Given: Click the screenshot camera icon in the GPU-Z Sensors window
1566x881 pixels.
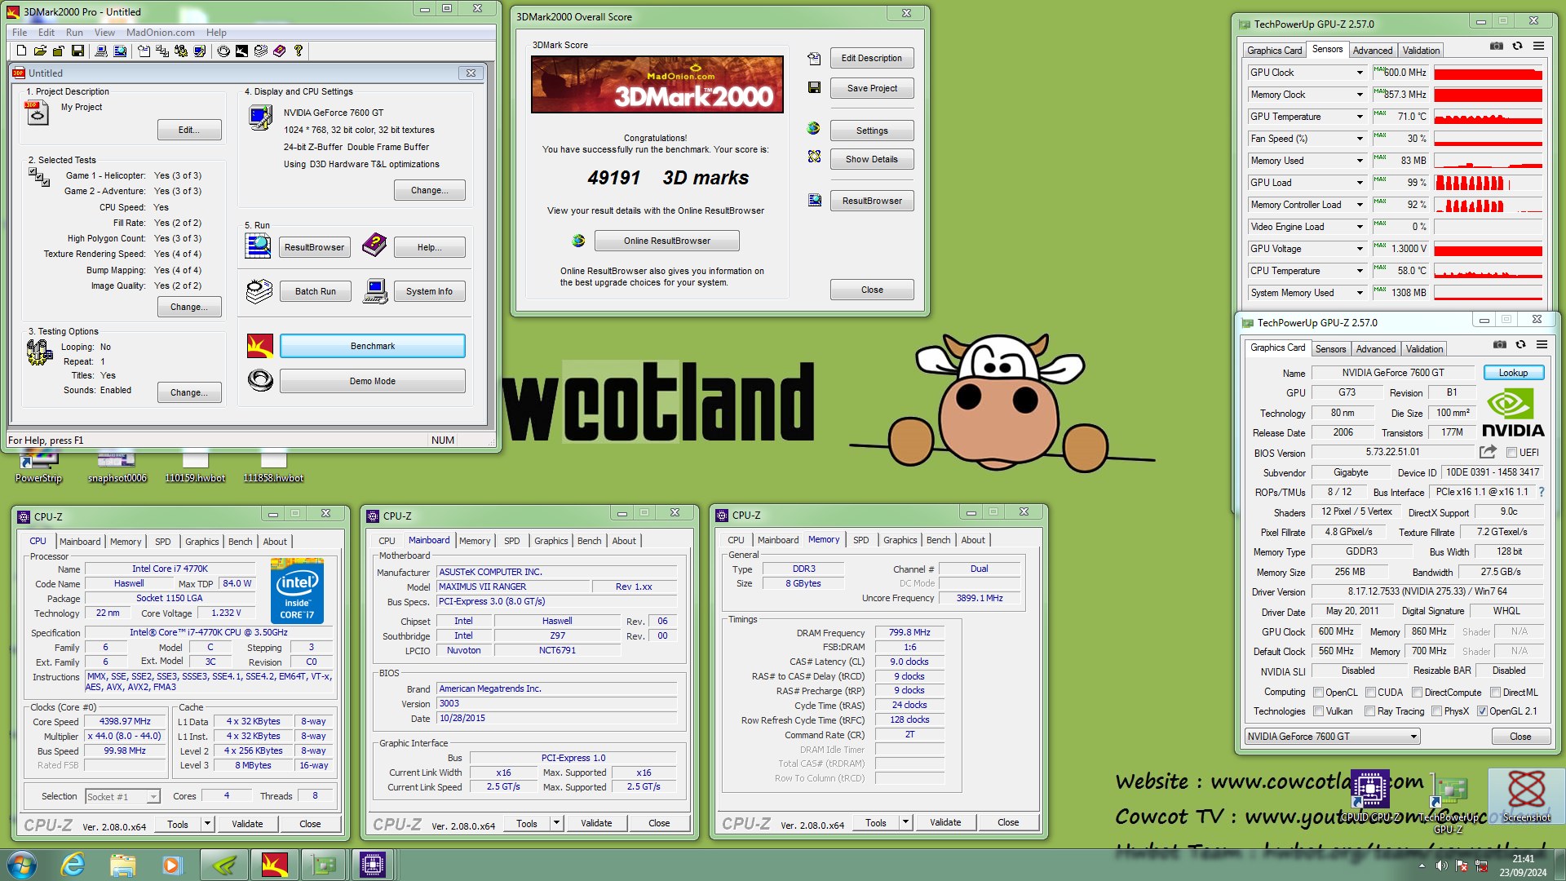Looking at the screenshot, I should click(1497, 46).
